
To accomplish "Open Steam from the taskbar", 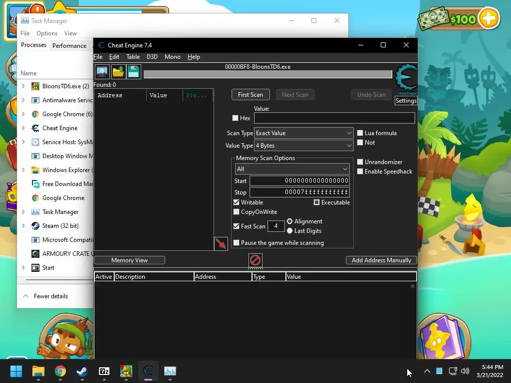I will 82,371.
